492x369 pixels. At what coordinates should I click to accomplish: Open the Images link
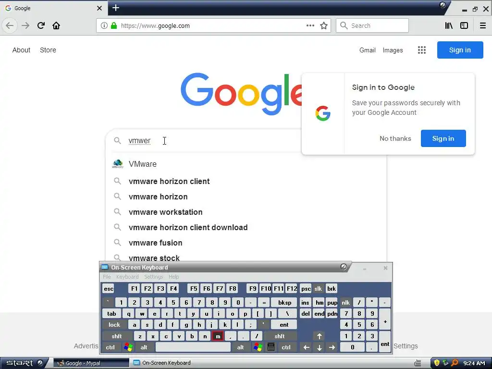coord(393,50)
